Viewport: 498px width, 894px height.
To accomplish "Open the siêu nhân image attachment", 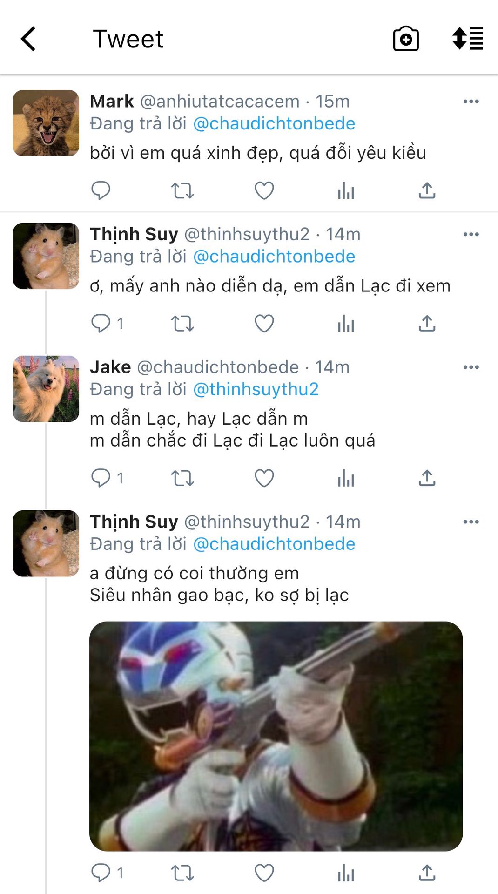I will point(276,736).
